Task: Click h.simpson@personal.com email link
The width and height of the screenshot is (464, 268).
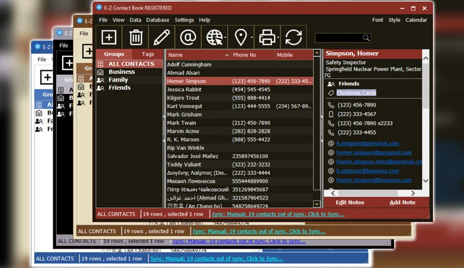Action: (367, 143)
